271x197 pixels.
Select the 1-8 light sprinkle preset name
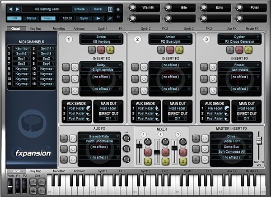[102, 70]
